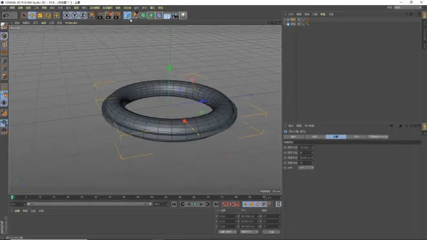Click the ring radius value field

click(x=306, y=147)
